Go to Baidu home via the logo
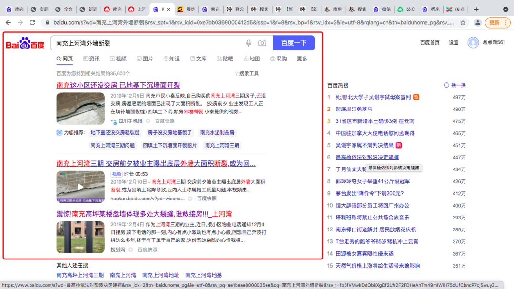 [25, 43]
